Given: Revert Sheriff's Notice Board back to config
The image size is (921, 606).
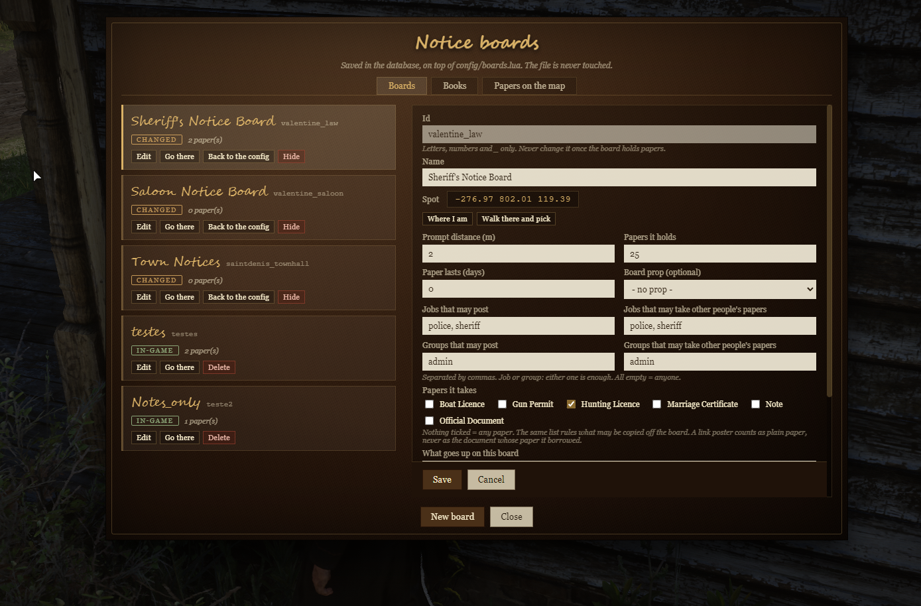Looking at the screenshot, I should click(x=239, y=156).
